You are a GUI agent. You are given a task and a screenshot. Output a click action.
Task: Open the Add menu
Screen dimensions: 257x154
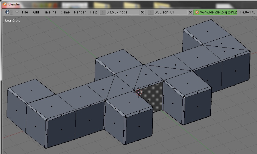(35, 12)
